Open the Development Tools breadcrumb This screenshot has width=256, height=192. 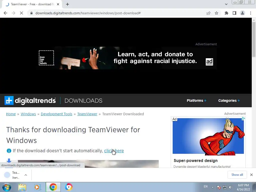[x=56, y=114]
